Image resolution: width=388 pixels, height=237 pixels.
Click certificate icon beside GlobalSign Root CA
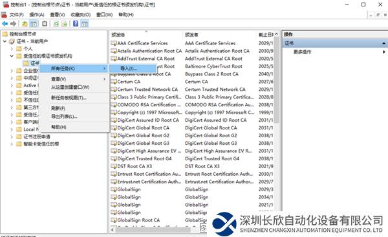click(x=114, y=220)
